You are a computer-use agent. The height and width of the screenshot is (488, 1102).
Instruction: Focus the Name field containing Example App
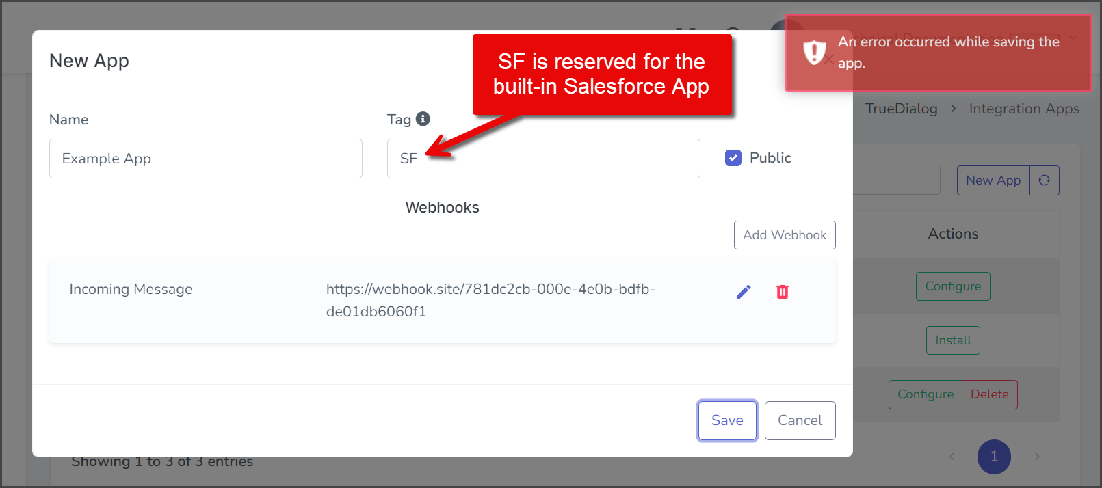point(206,159)
